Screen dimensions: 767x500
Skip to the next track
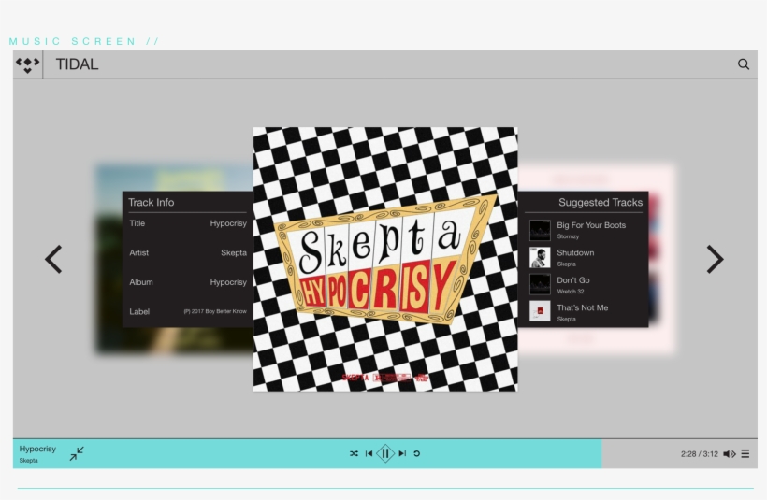[x=402, y=453]
